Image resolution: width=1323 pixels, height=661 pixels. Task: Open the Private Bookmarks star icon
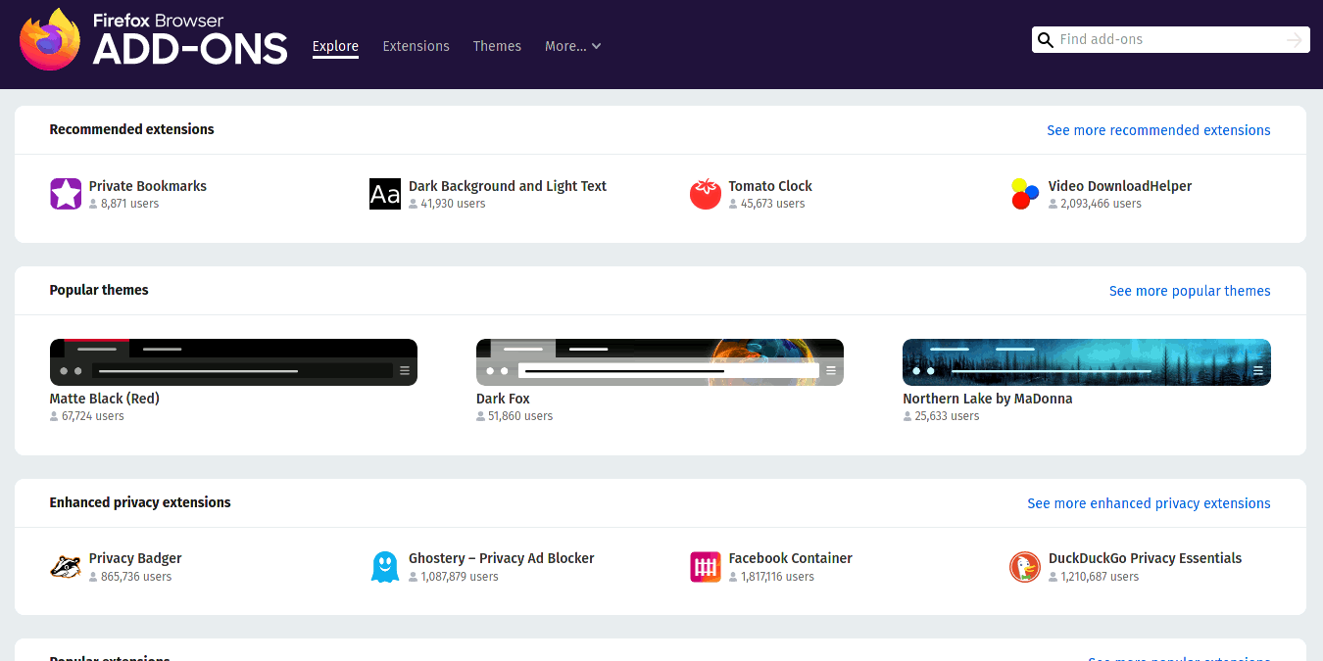coord(65,194)
